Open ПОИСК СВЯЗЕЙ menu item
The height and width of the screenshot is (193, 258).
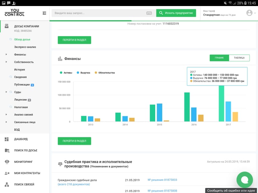point(24,185)
